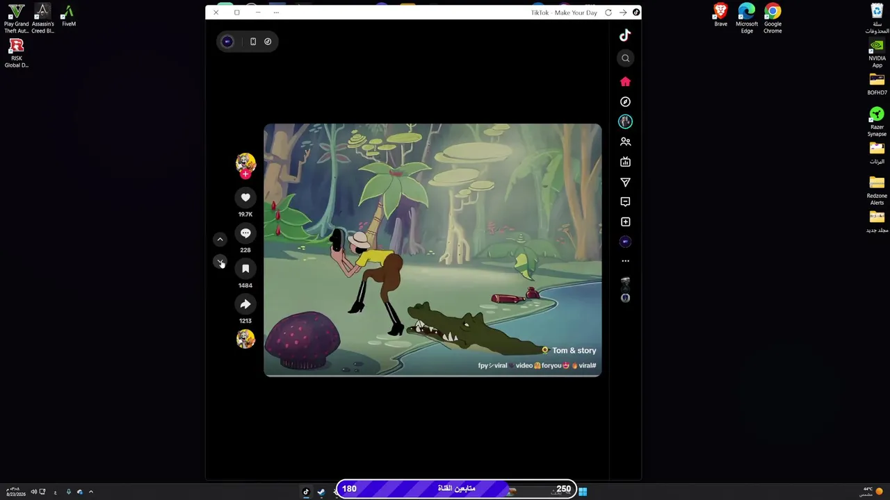This screenshot has width=890, height=500.
Task: Open Brave browser from the desktop
Action: 720,15
